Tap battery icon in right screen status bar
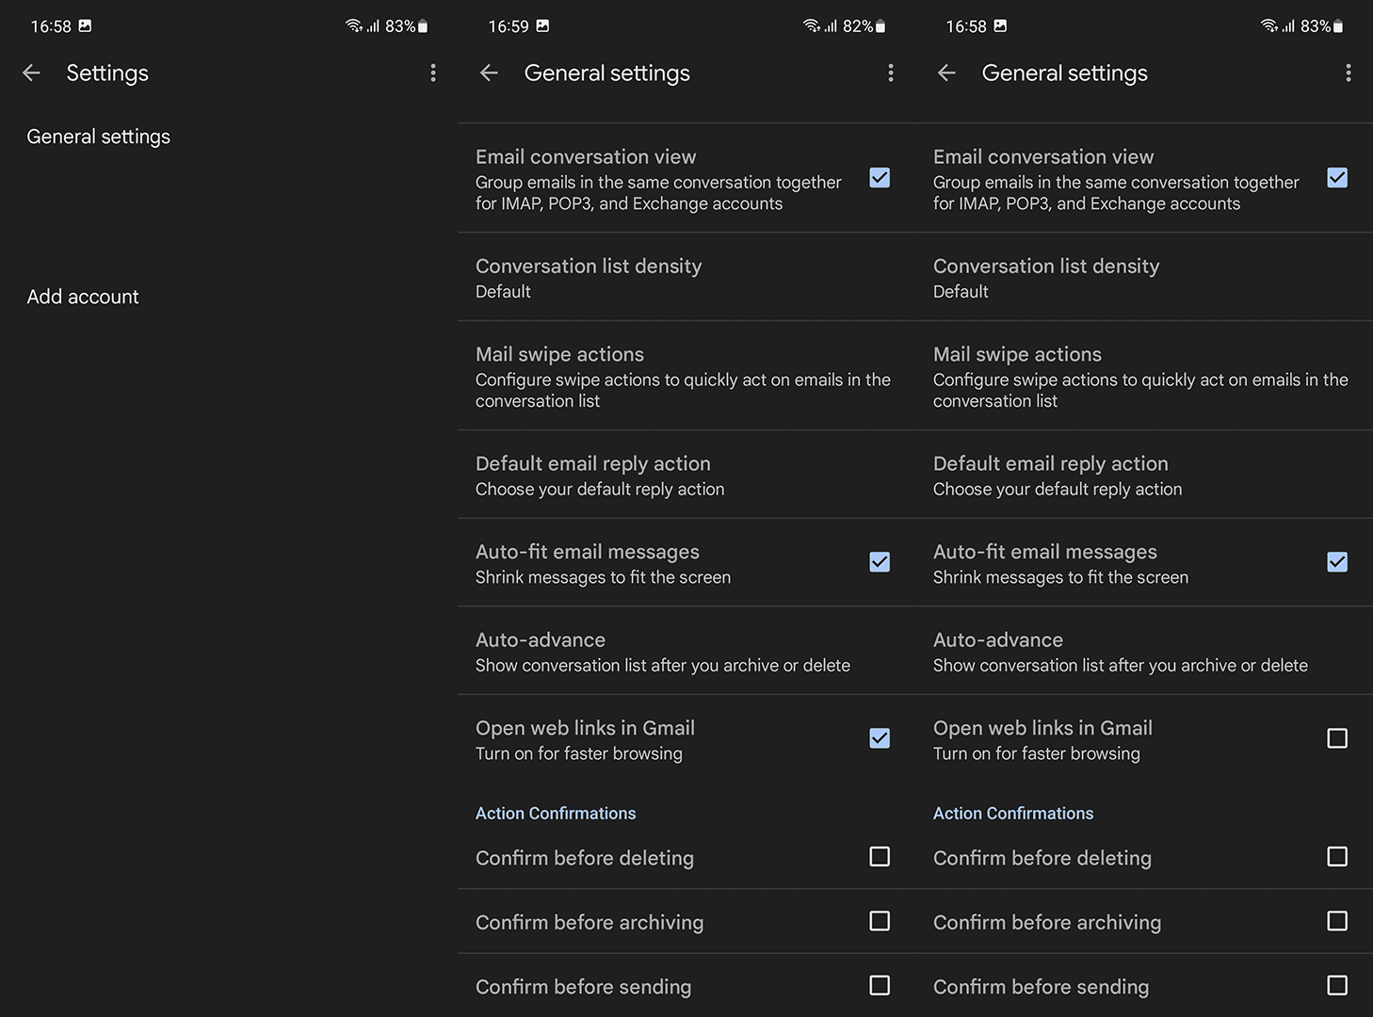Image resolution: width=1373 pixels, height=1017 pixels. 1338,26
